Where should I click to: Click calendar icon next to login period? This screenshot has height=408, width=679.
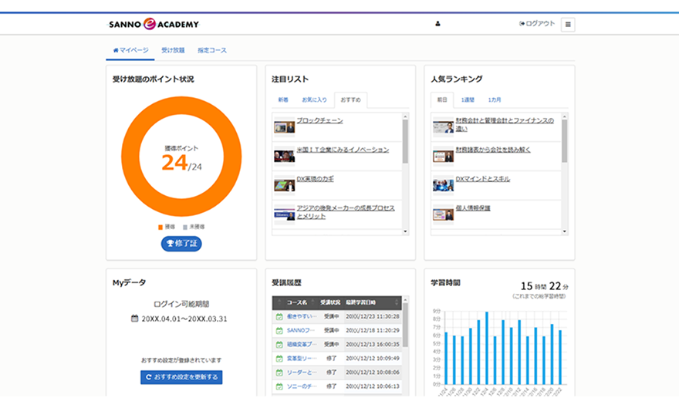click(x=135, y=319)
